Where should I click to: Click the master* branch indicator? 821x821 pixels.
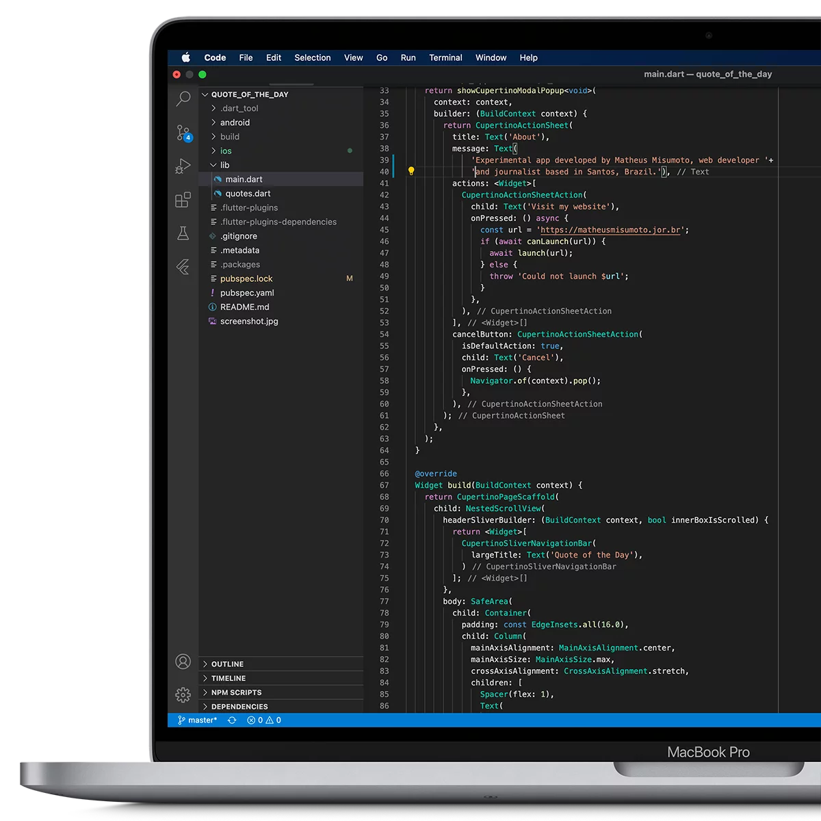pos(197,720)
